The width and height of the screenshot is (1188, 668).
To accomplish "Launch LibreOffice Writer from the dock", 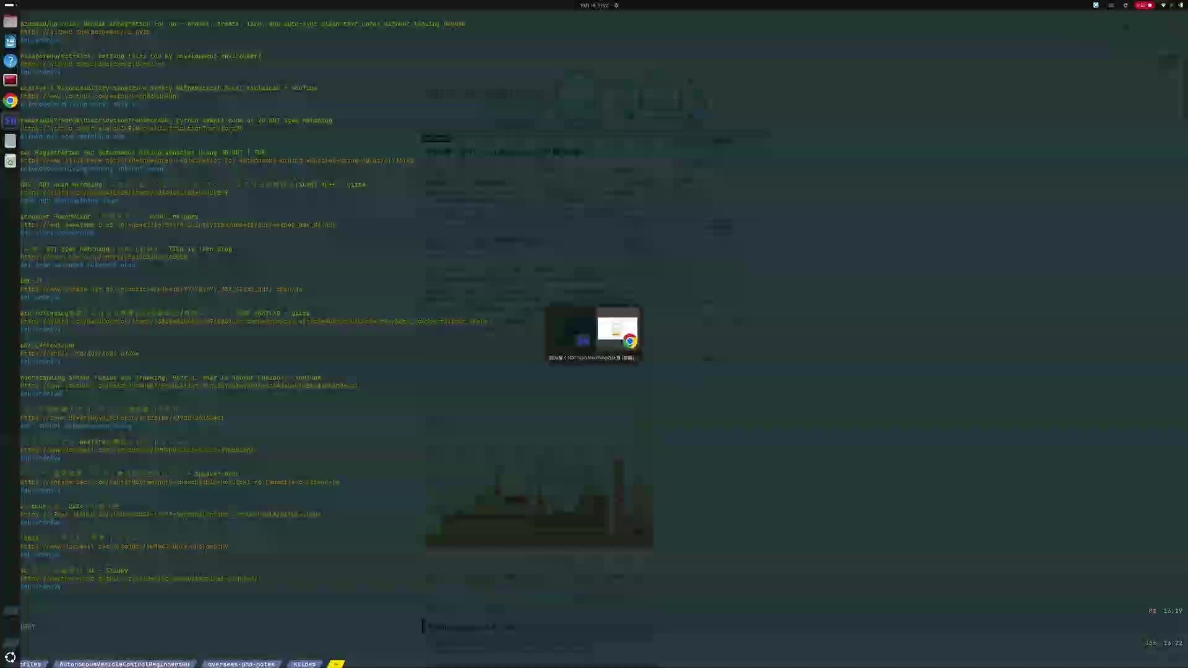I will [x=10, y=41].
